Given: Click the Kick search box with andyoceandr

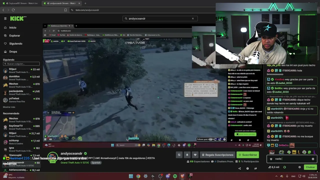Looking at the screenshot, I should click(160, 18).
